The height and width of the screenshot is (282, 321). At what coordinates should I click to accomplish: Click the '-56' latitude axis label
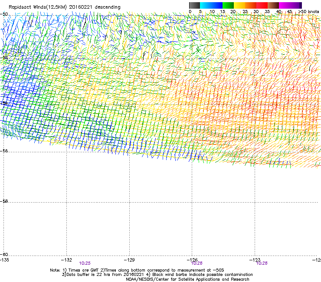click(x=4, y=151)
